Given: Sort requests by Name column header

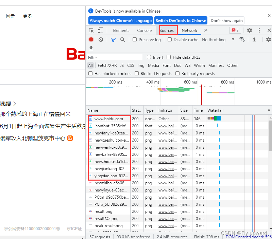Looking at the screenshot, I should coord(108,110).
